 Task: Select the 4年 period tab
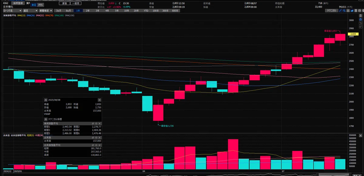click(107, 11)
